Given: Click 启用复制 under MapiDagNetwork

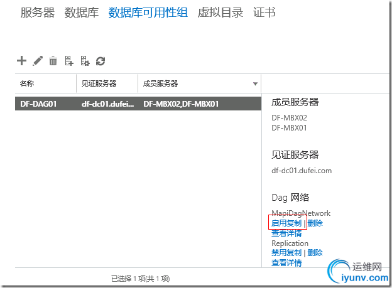Looking at the screenshot, I should (x=286, y=223).
